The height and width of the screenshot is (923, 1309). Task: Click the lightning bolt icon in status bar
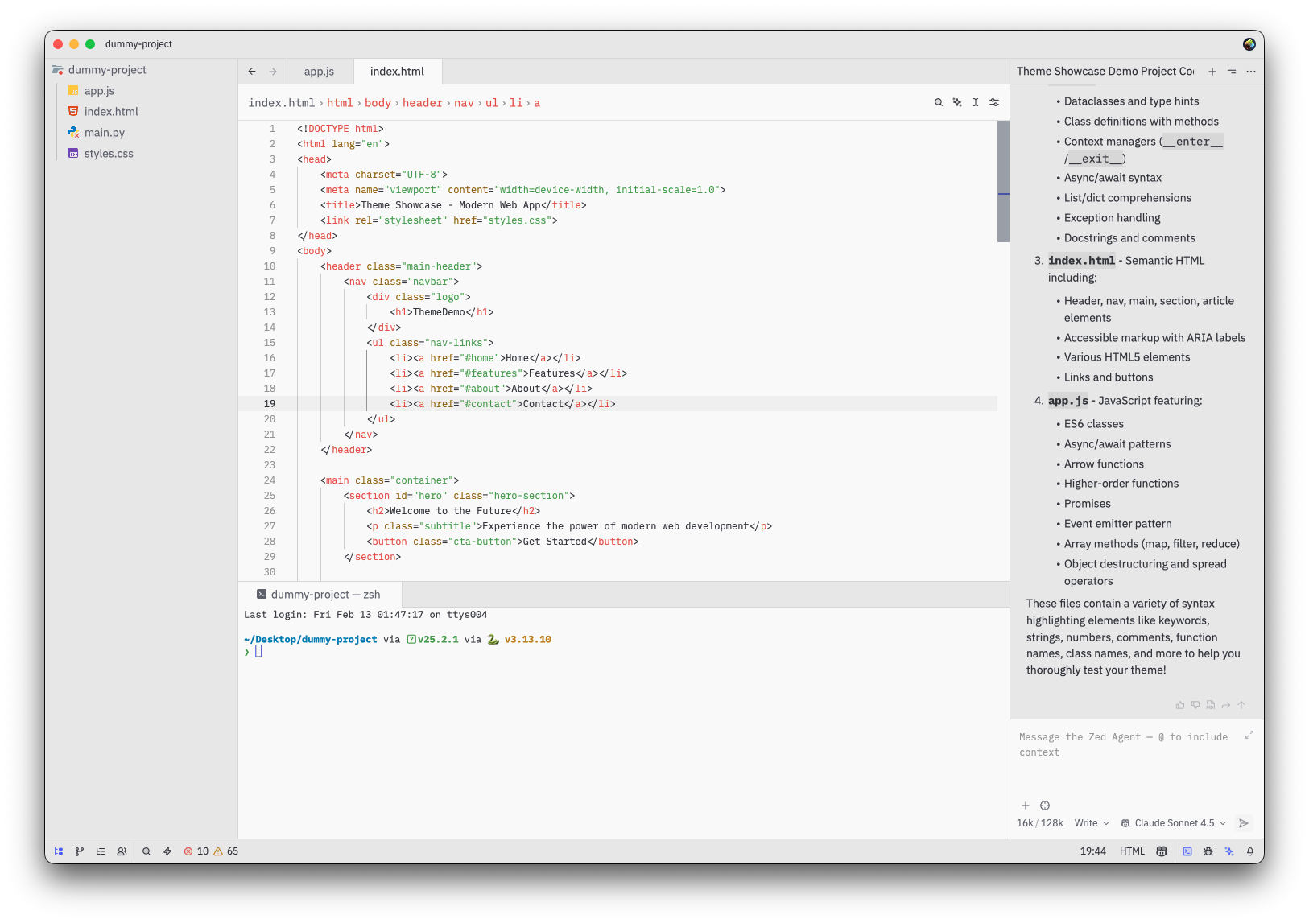click(167, 851)
